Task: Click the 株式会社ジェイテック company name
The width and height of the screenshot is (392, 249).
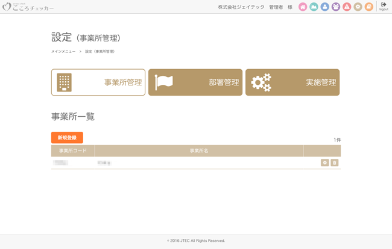Action: tap(241, 7)
